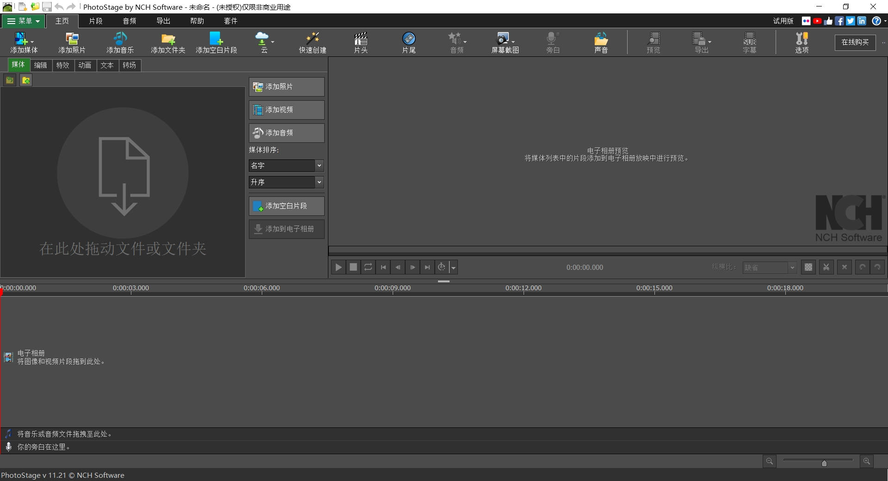Click the 字幕 subtitle icon
This screenshot has height=481, width=888.
[x=750, y=43]
